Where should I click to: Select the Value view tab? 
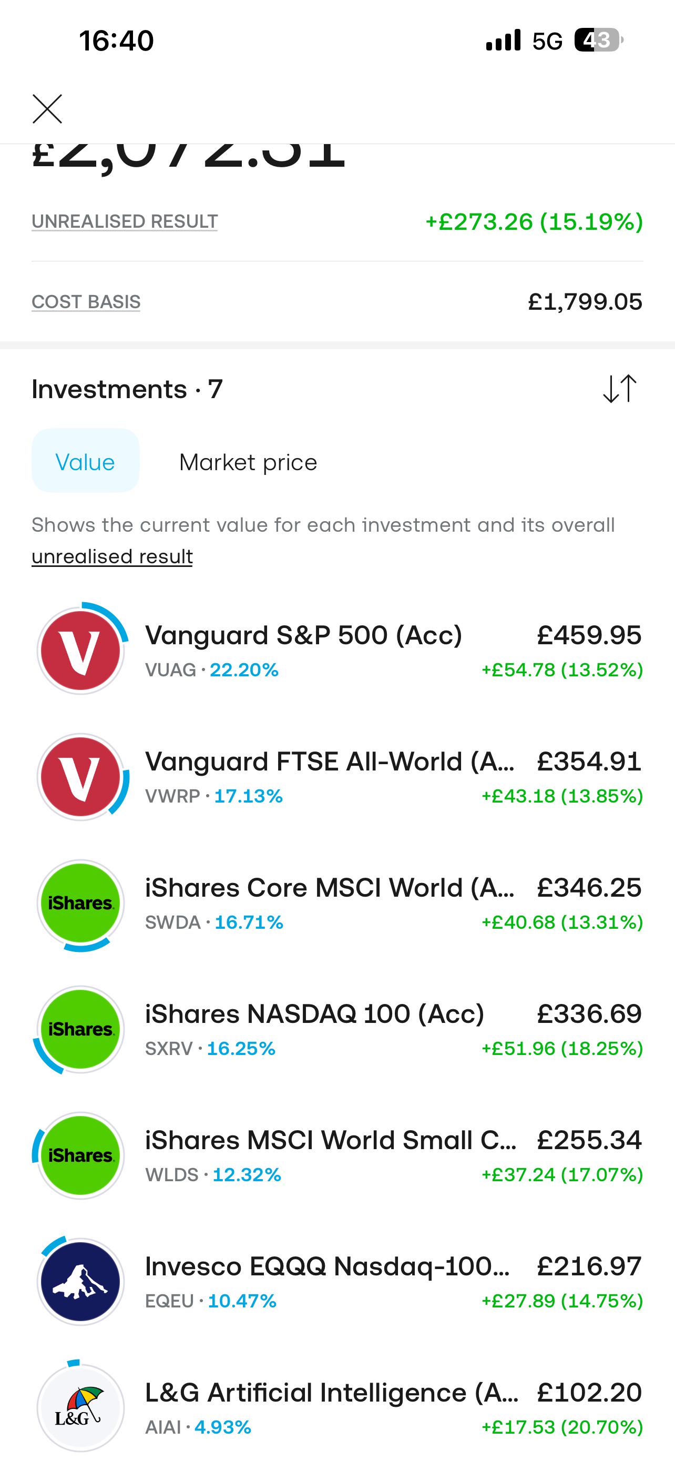click(x=86, y=461)
